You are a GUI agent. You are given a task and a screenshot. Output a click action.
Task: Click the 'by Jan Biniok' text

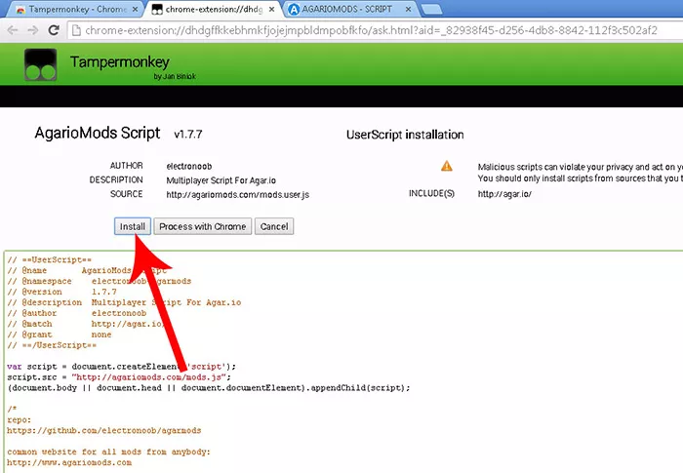pyautogui.click(x=175, y=77)
